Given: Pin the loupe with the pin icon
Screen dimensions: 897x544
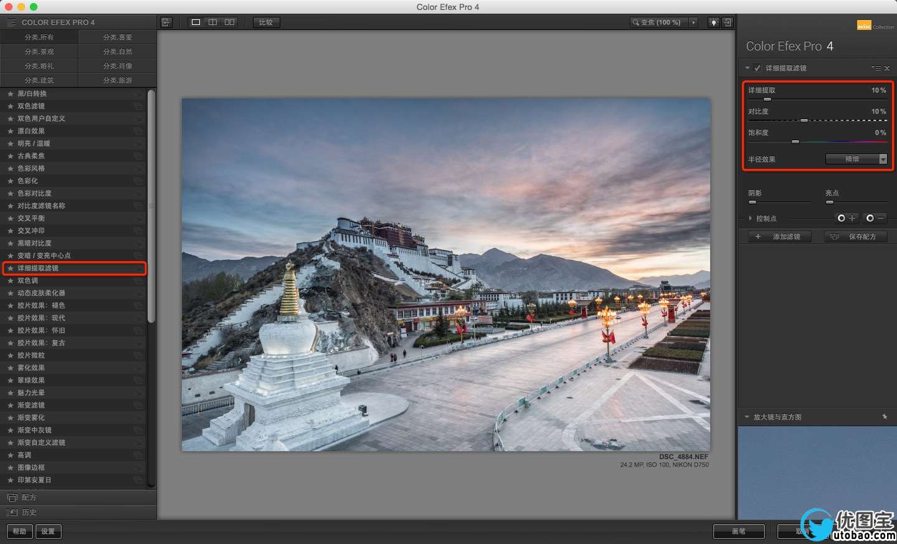Looking at the screenshot, I should (885, 417).
